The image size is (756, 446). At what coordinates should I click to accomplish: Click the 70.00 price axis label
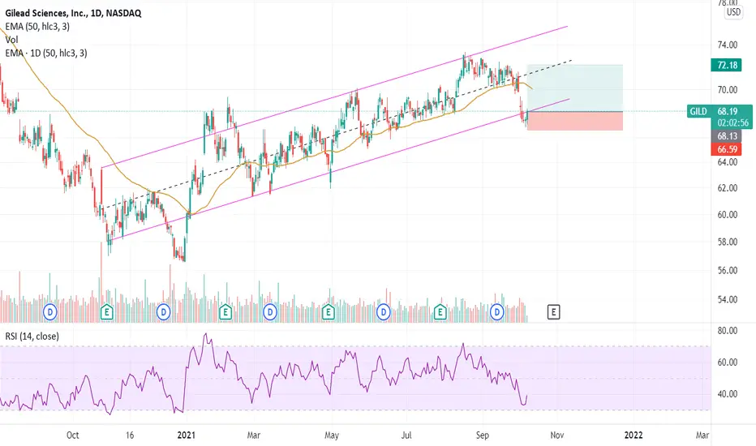coord(727,90)
